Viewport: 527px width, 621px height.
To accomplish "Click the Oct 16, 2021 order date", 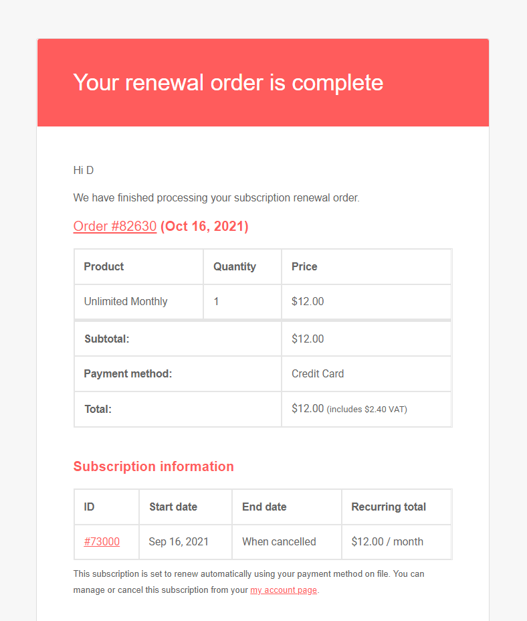I will coord(204,226).
